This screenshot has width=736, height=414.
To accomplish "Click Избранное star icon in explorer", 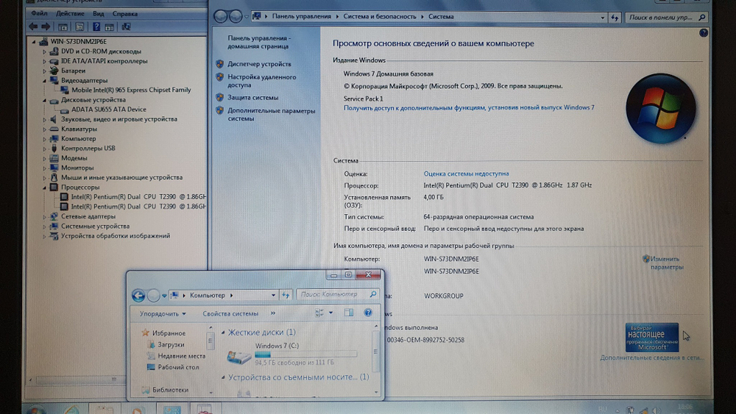I will point(146,332).
